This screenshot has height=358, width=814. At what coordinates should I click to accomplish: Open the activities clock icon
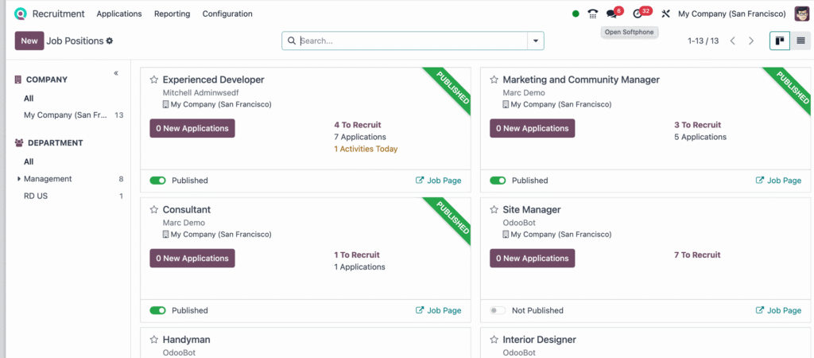pos(638,14)
